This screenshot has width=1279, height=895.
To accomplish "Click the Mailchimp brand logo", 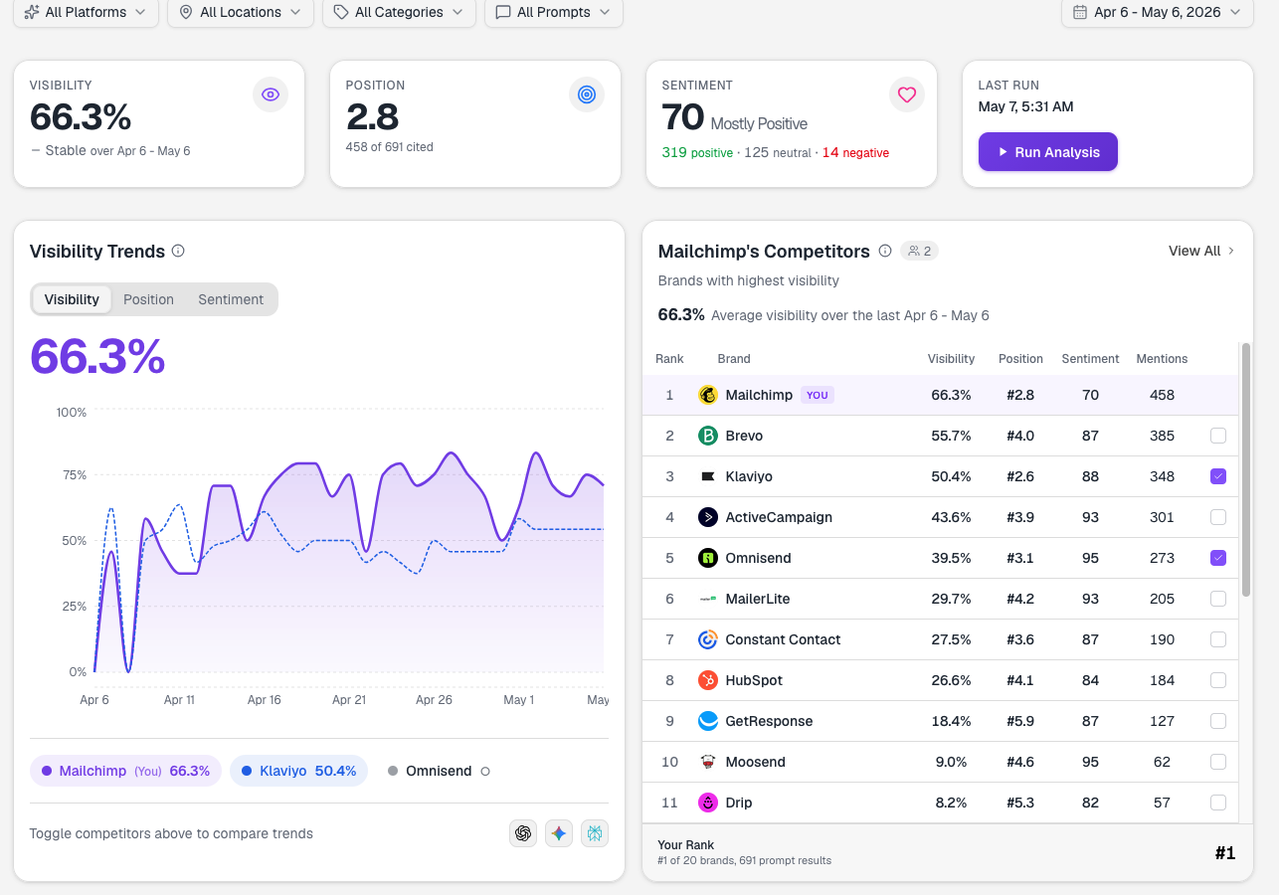I will [708, 395].
